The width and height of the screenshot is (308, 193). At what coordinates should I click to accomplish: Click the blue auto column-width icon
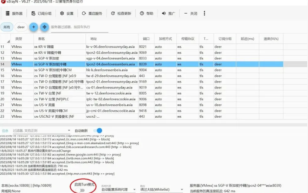click(45, 27)
